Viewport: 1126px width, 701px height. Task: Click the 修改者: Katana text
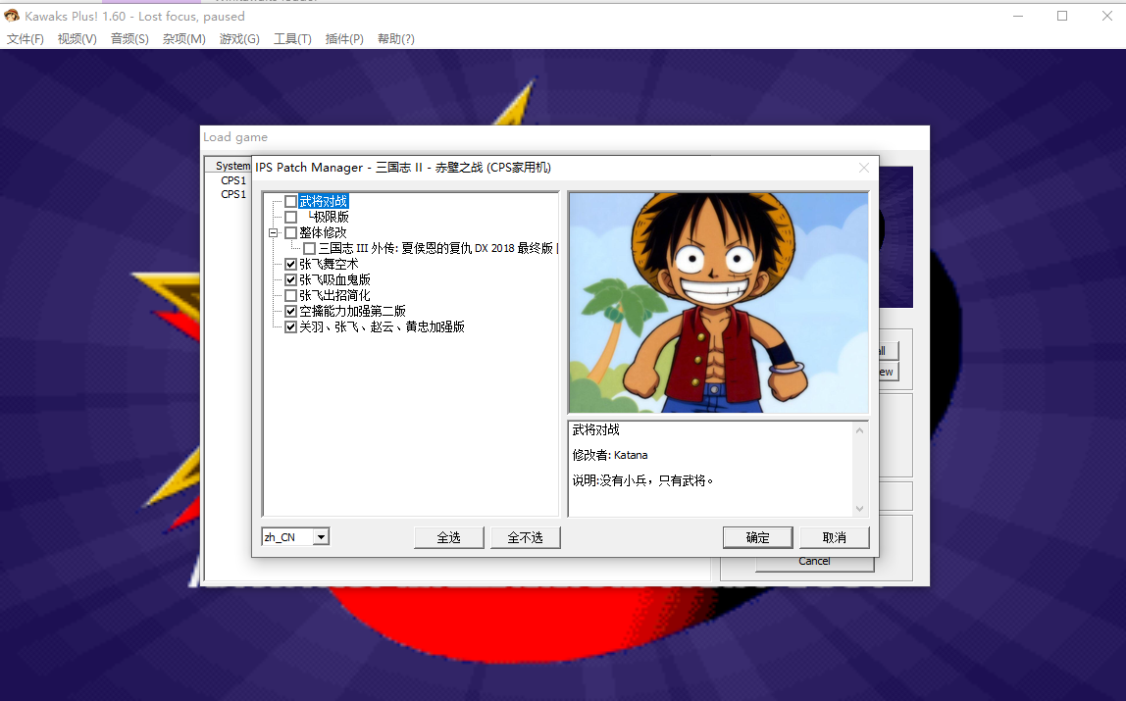click(x=610, y=455)
